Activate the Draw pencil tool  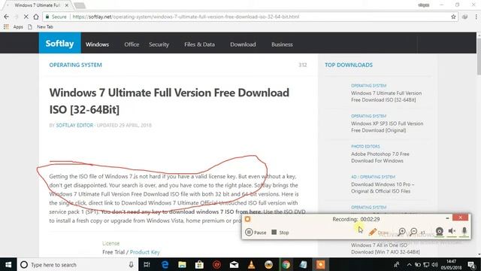point(378,232)
